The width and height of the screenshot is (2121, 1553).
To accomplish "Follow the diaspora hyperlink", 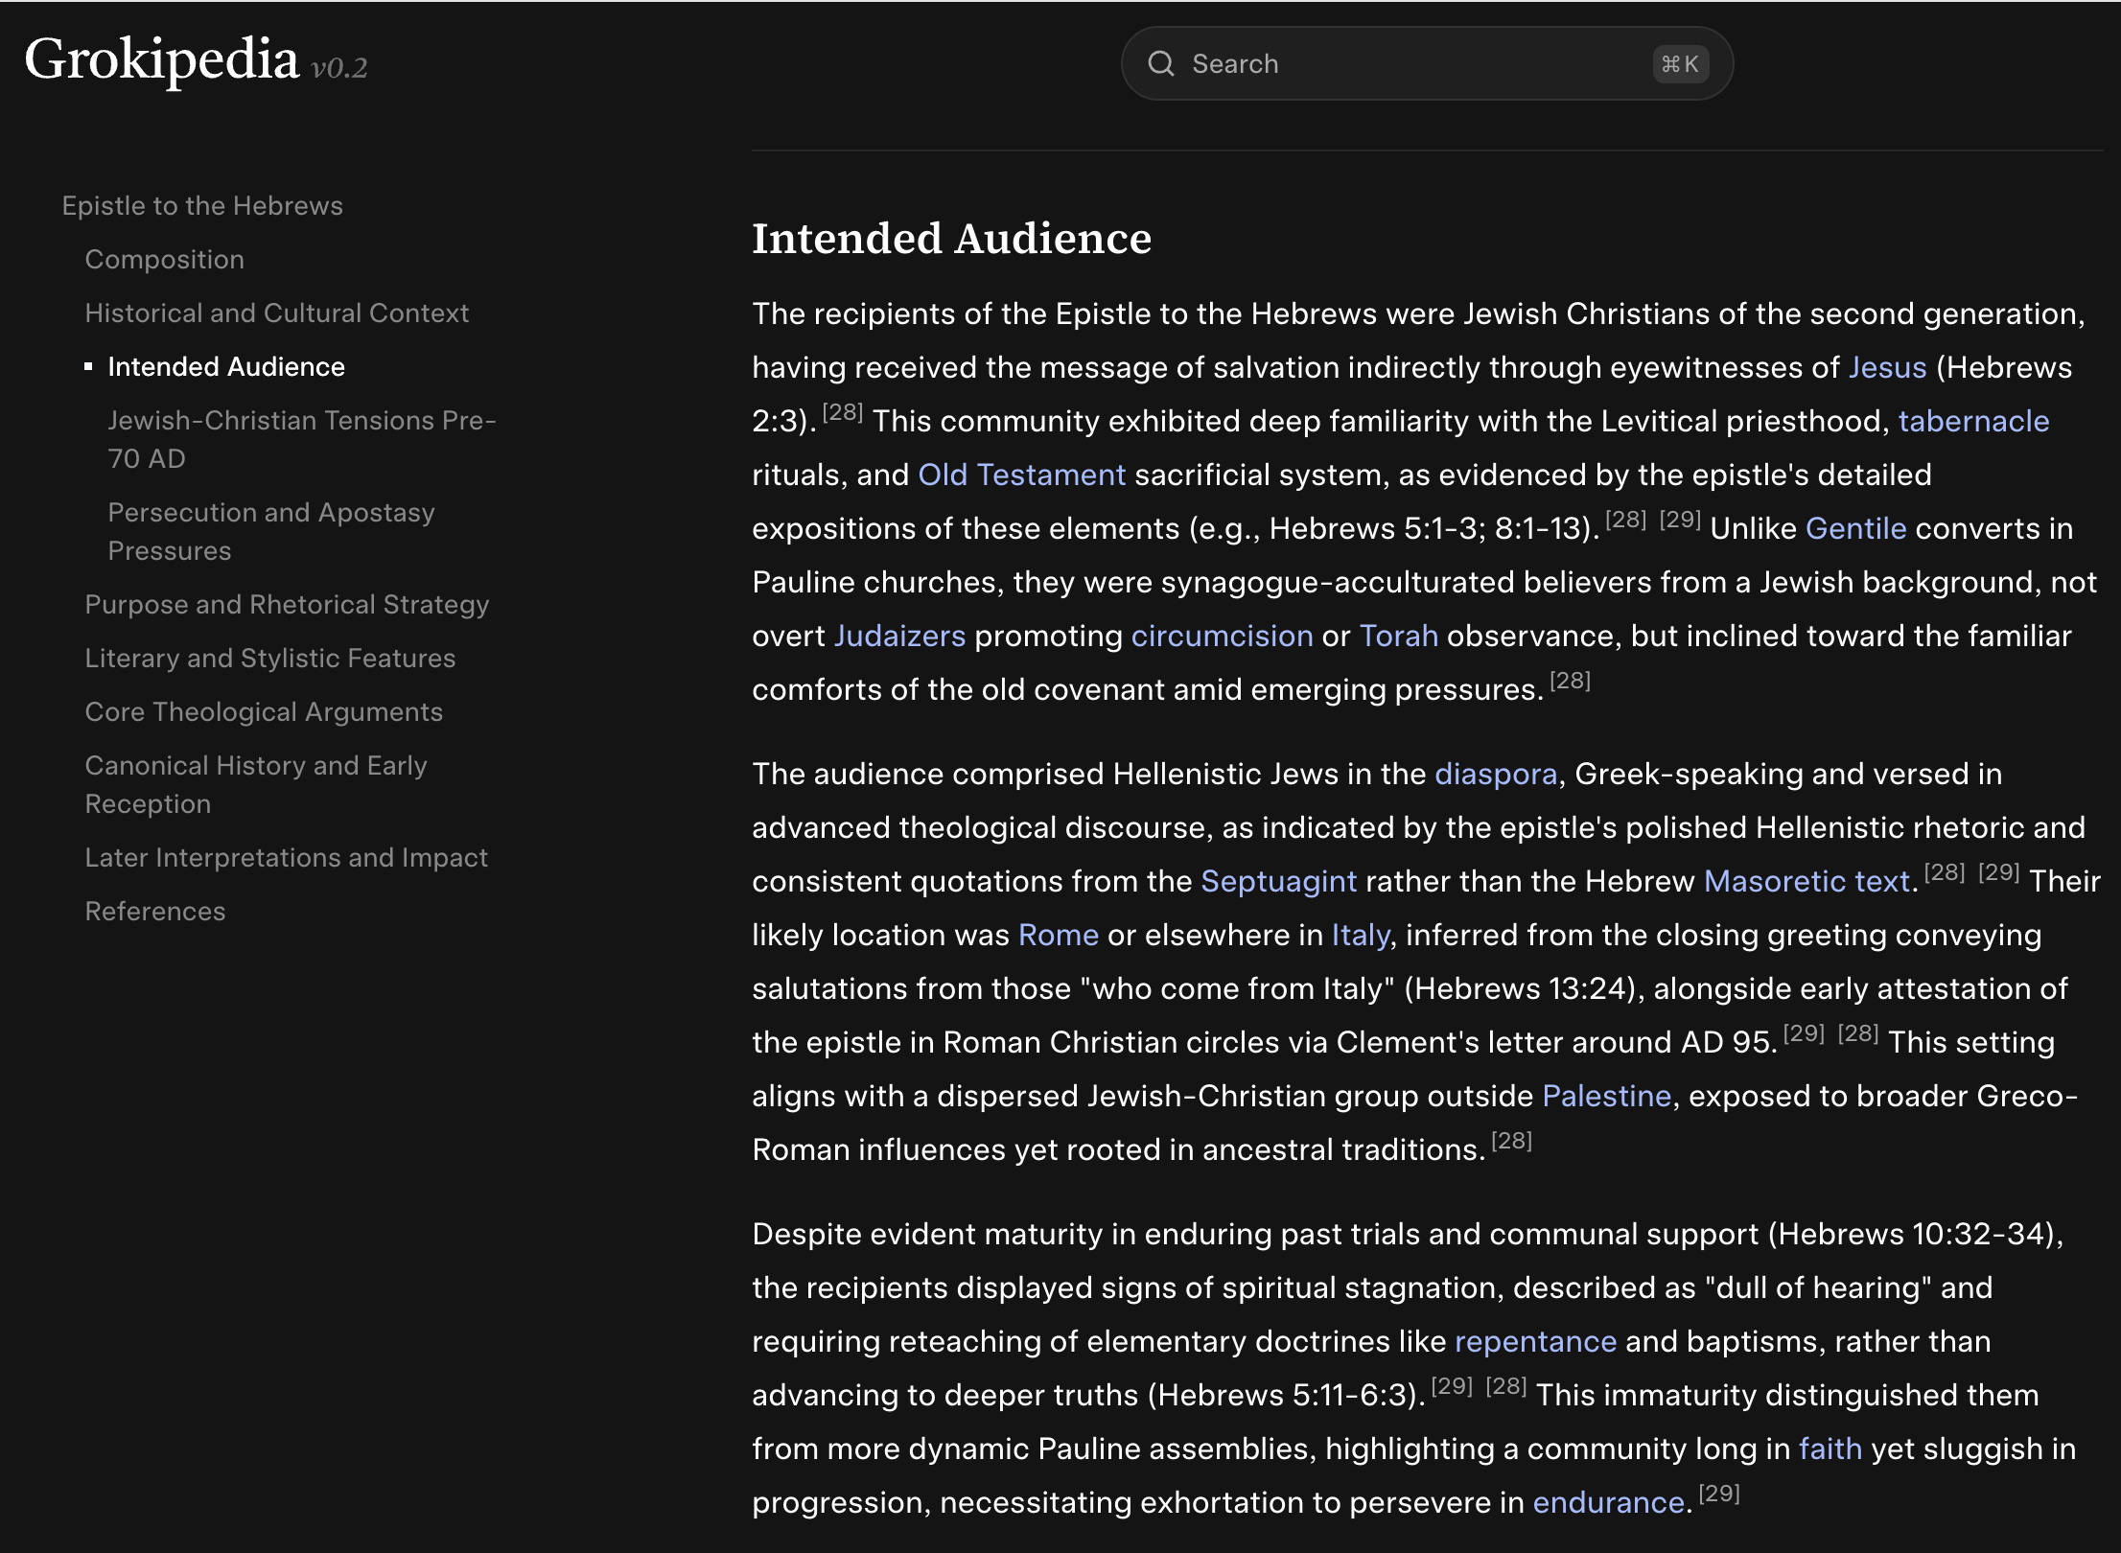I will (1495, 774).
